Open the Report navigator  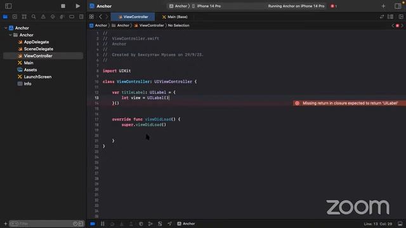click(x=81, y=17)
